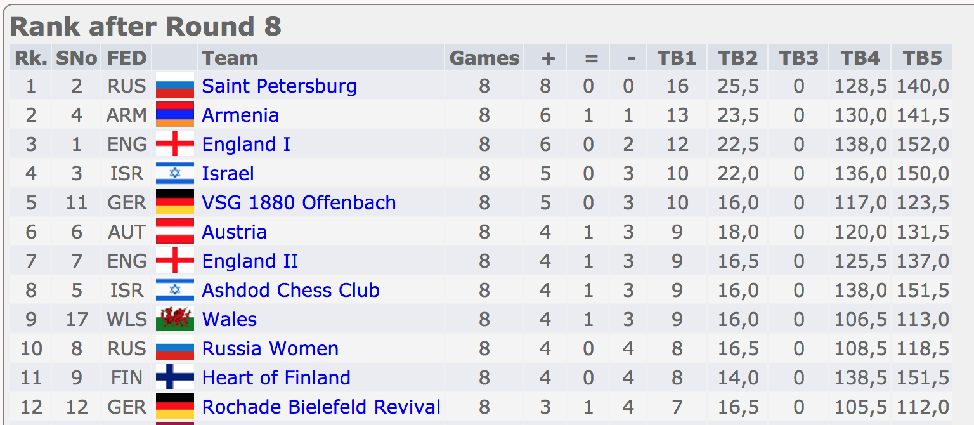The width and height of the screenshot is (974, 425).
Task: Open the Saint Petersburg team link
Action: [x=279, y=86]
